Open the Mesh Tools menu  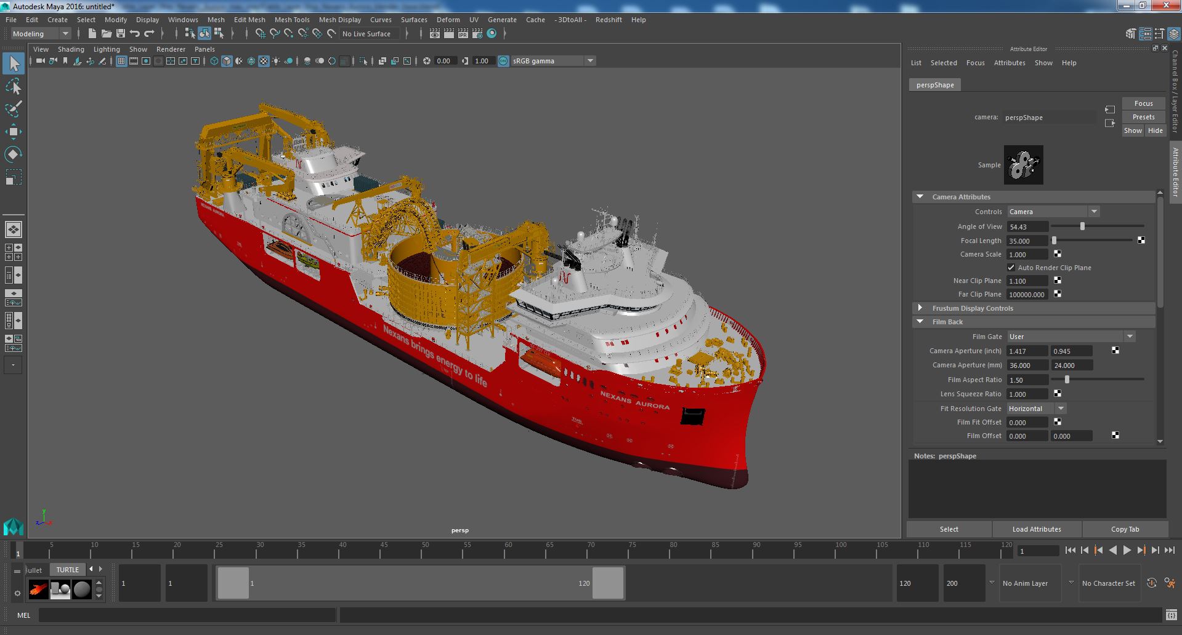[x=292, y=20]
